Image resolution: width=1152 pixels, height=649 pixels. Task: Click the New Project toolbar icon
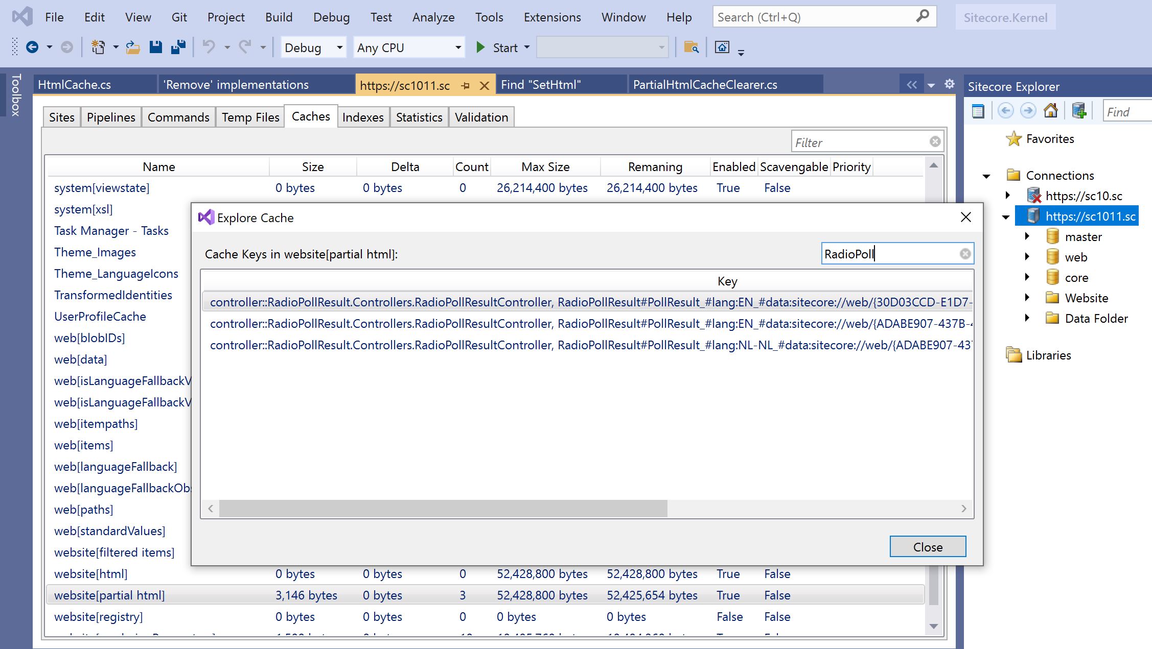click(x=98, y=47)
